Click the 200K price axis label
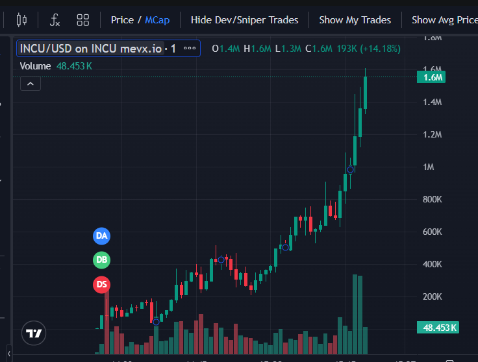This screenshot has width=478, height=362. 432,296
